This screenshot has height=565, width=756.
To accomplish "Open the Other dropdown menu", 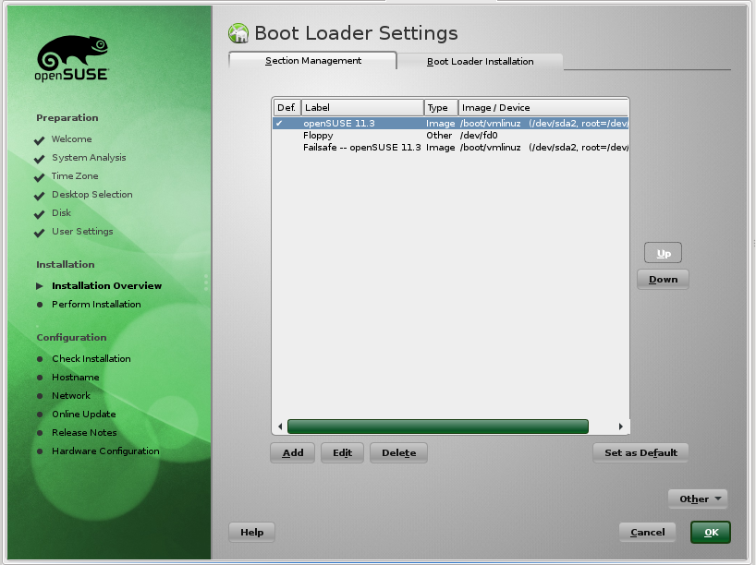I will pos(698,499).
